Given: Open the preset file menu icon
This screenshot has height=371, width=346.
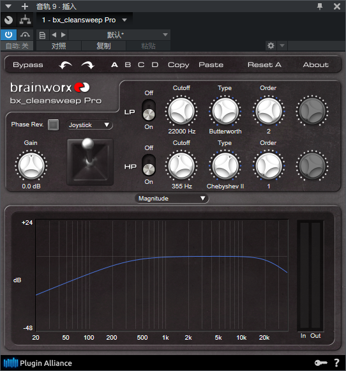Looking at the screenshot, I should click(x=42, y=35).
